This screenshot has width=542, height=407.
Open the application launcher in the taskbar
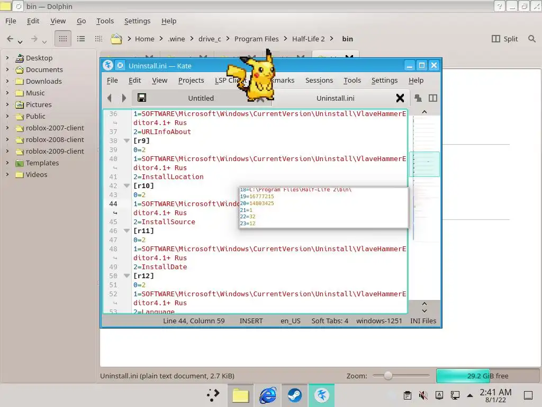pos(213,395)
